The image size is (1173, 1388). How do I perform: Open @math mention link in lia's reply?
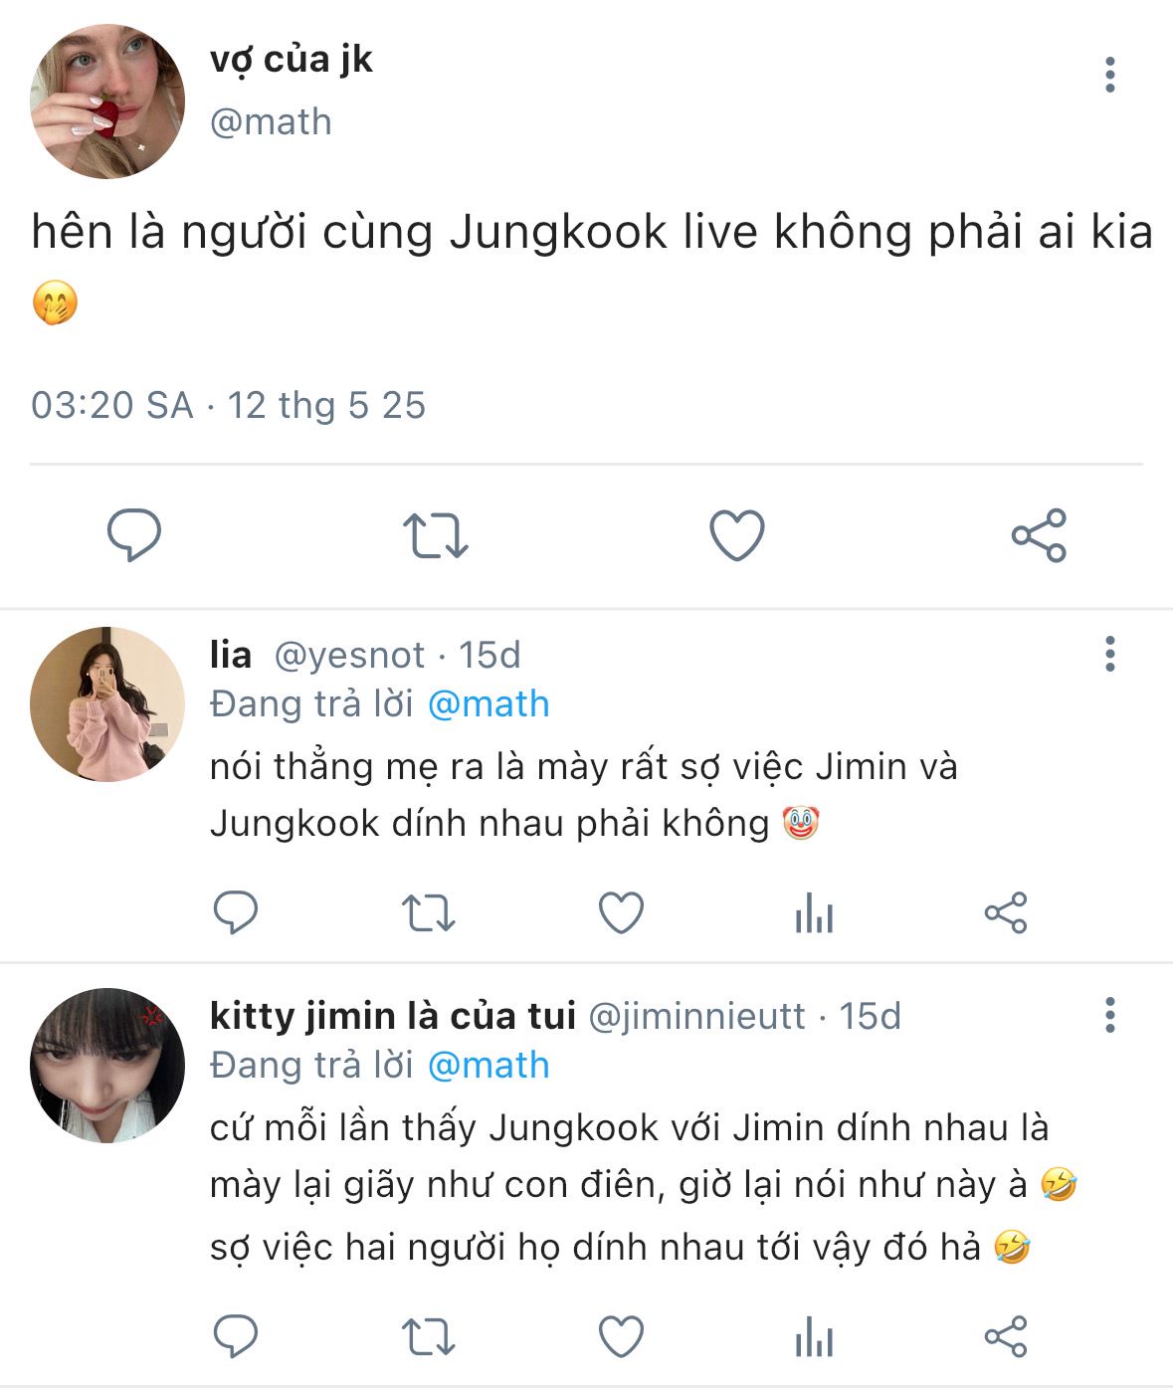click(489, 704)
